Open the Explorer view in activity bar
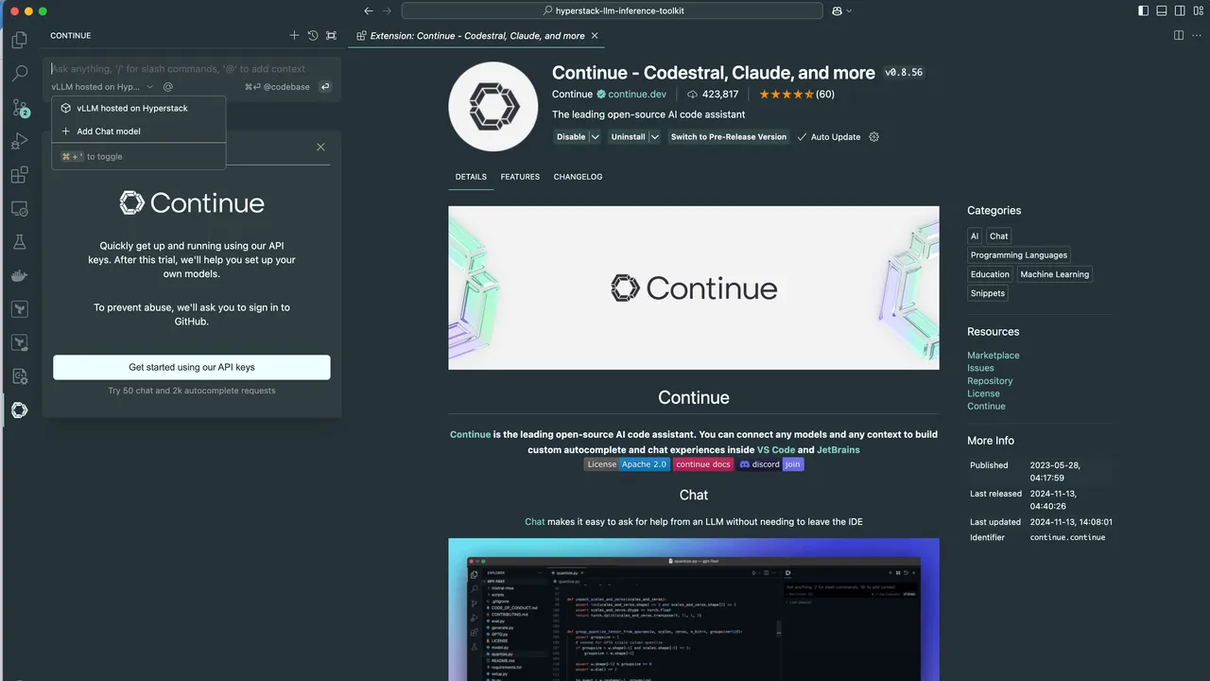 [19, 40]
